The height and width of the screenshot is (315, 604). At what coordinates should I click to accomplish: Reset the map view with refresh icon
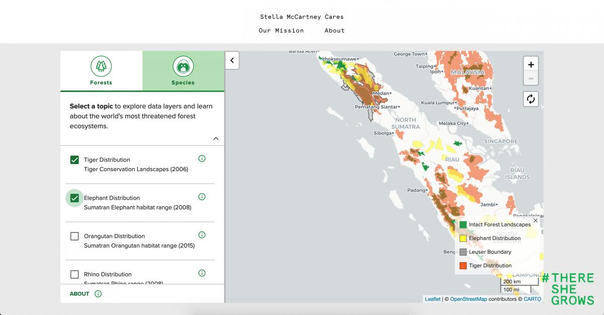click(531, 99)
